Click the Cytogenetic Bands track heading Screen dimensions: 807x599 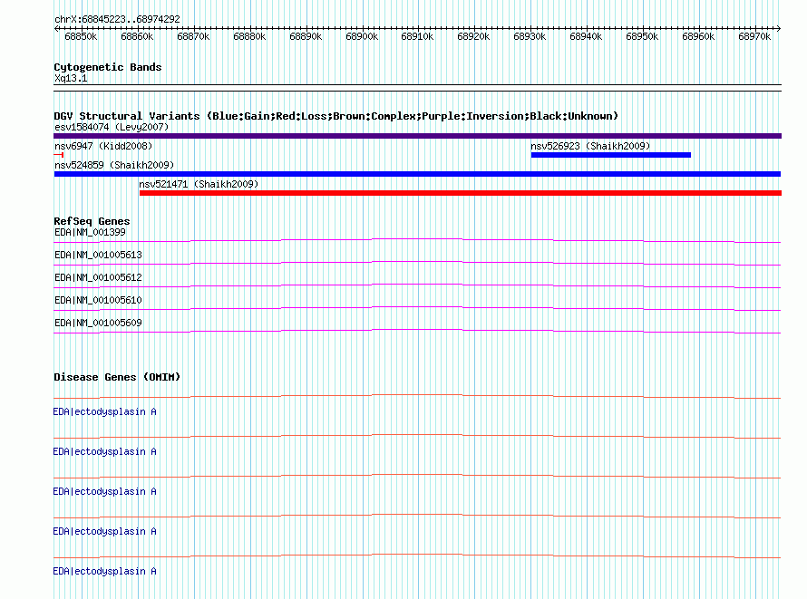(x=108, y=67)
